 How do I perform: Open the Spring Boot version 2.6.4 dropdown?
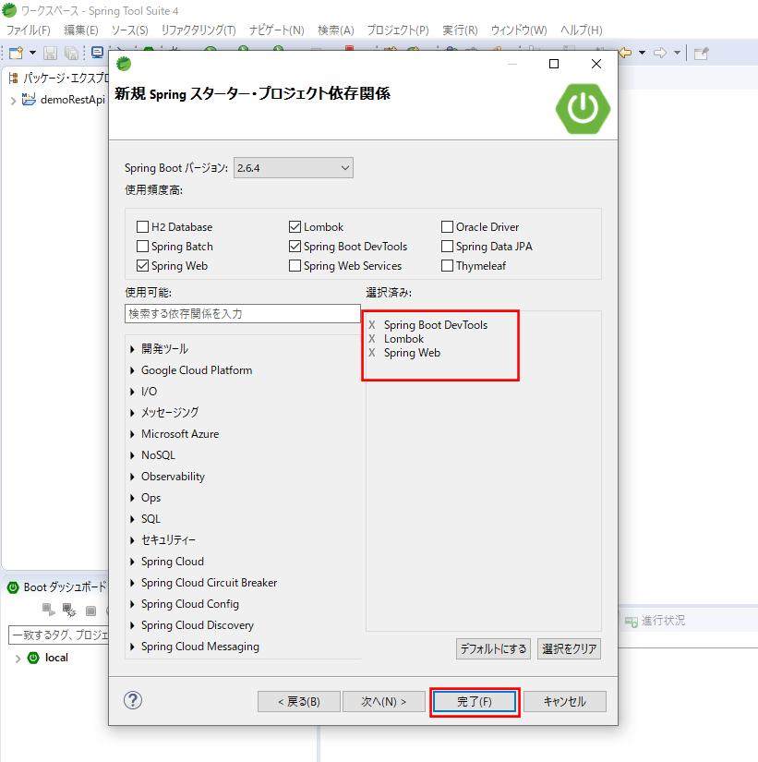(x=294, y=168)
